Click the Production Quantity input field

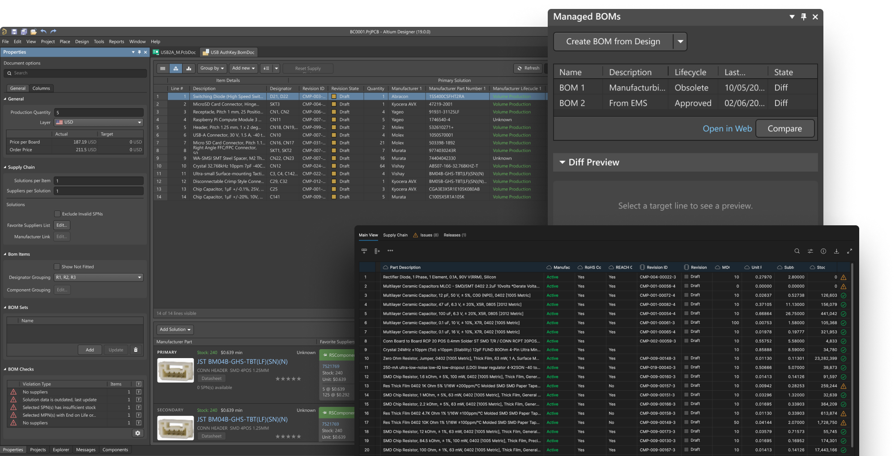pos(99,112)
